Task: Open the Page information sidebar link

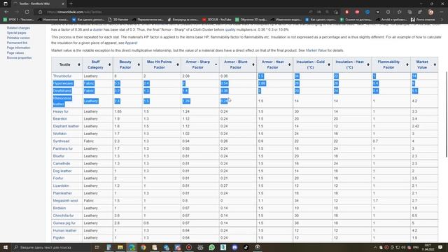Action: click(x=19, y=48)
